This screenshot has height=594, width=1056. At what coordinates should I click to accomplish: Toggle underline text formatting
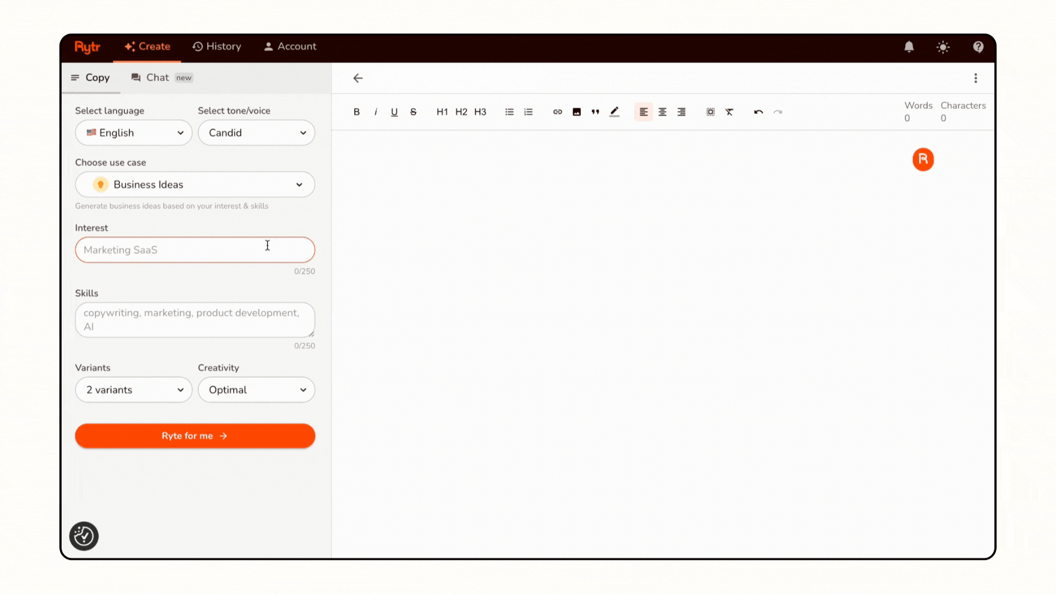point(394,112)
